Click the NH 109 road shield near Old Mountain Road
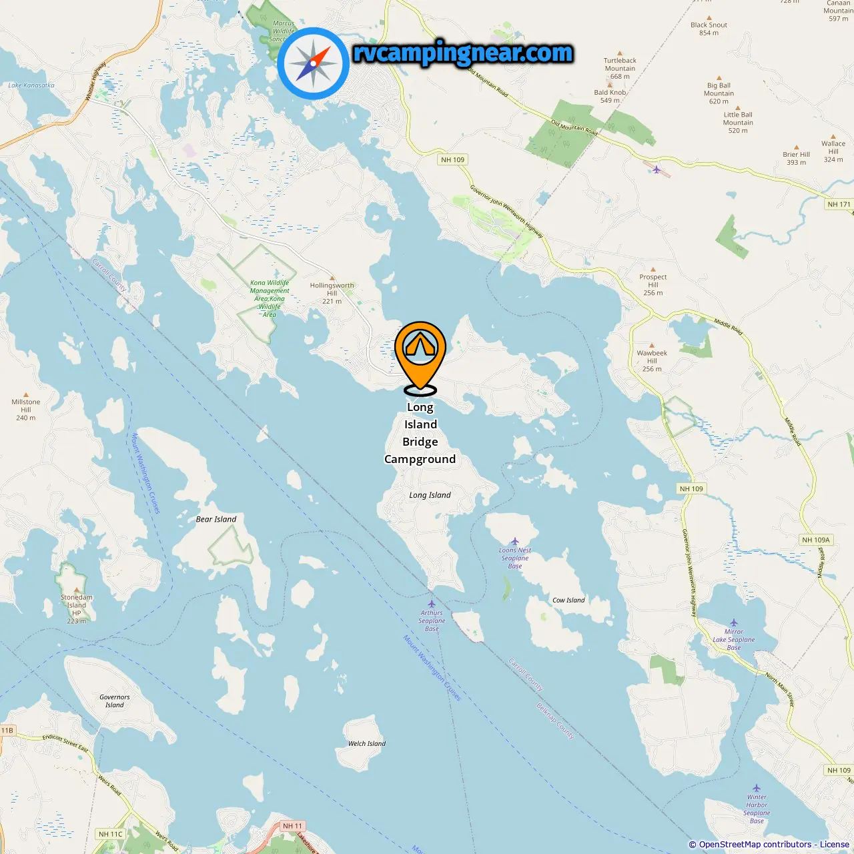This screenshot has height=854, width=854. point(452,159)
